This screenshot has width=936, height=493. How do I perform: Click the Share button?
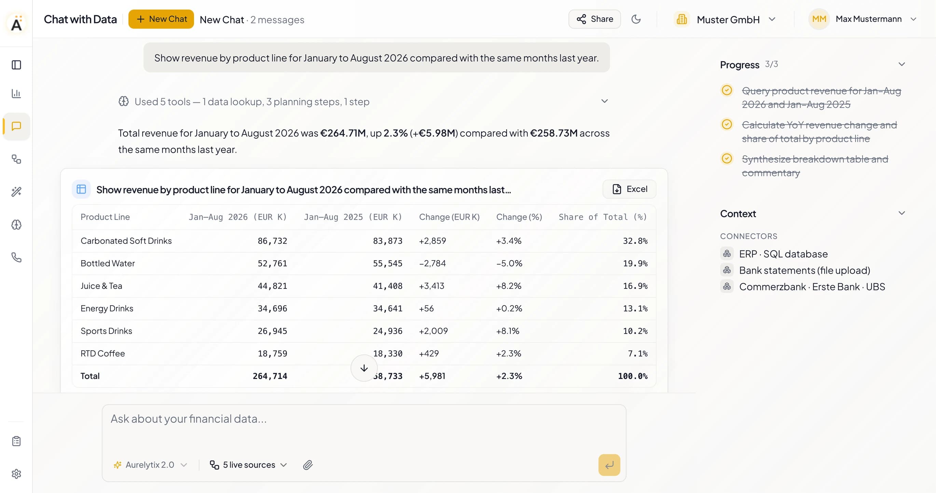(x=594, y=19)
